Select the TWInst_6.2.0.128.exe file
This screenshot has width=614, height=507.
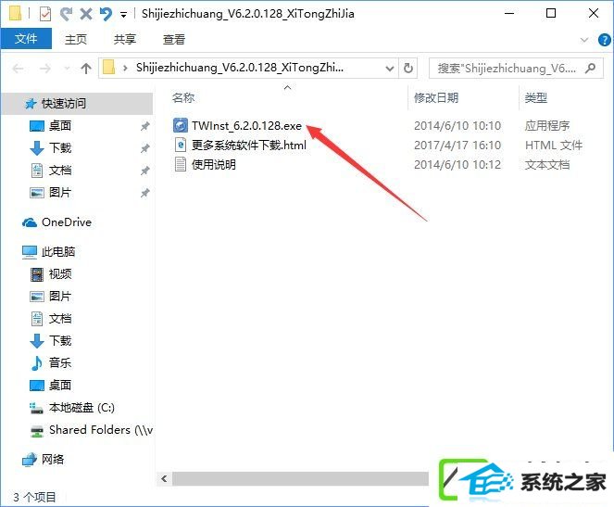(246, 126)
